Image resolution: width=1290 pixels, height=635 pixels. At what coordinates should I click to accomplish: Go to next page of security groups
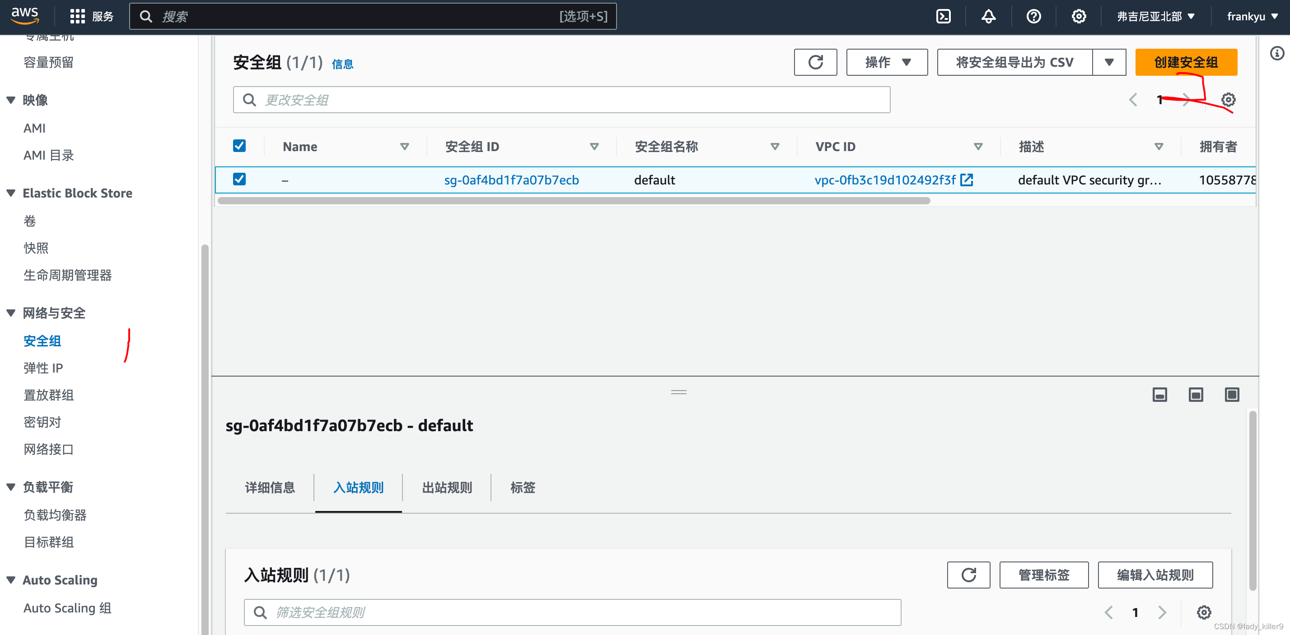click(x=1186, y=100)
